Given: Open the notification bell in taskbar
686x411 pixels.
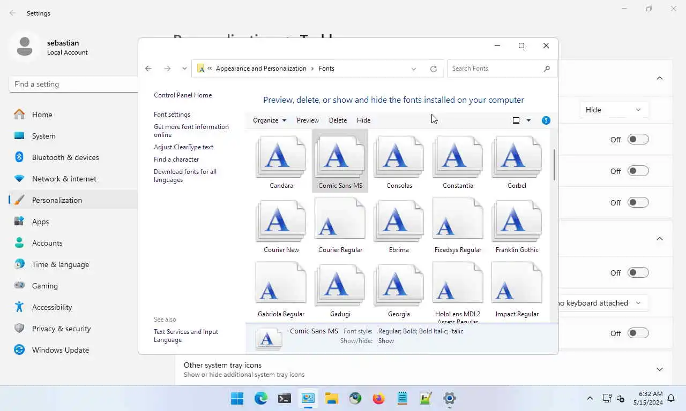Looking at the screenshot, I should 670,398.
